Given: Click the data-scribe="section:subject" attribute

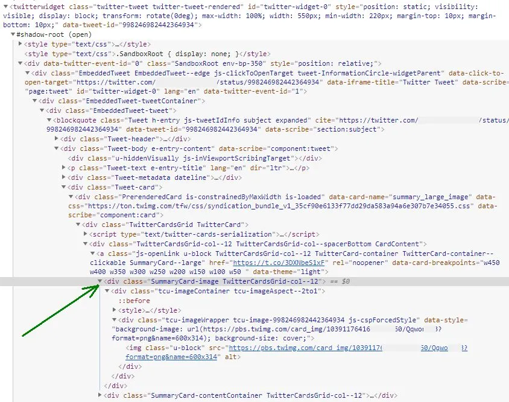Looking at the screenshot, I should tap(323, 129).
